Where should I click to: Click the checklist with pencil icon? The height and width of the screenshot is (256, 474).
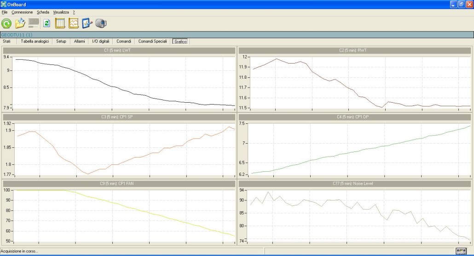[x=87, y=23]
